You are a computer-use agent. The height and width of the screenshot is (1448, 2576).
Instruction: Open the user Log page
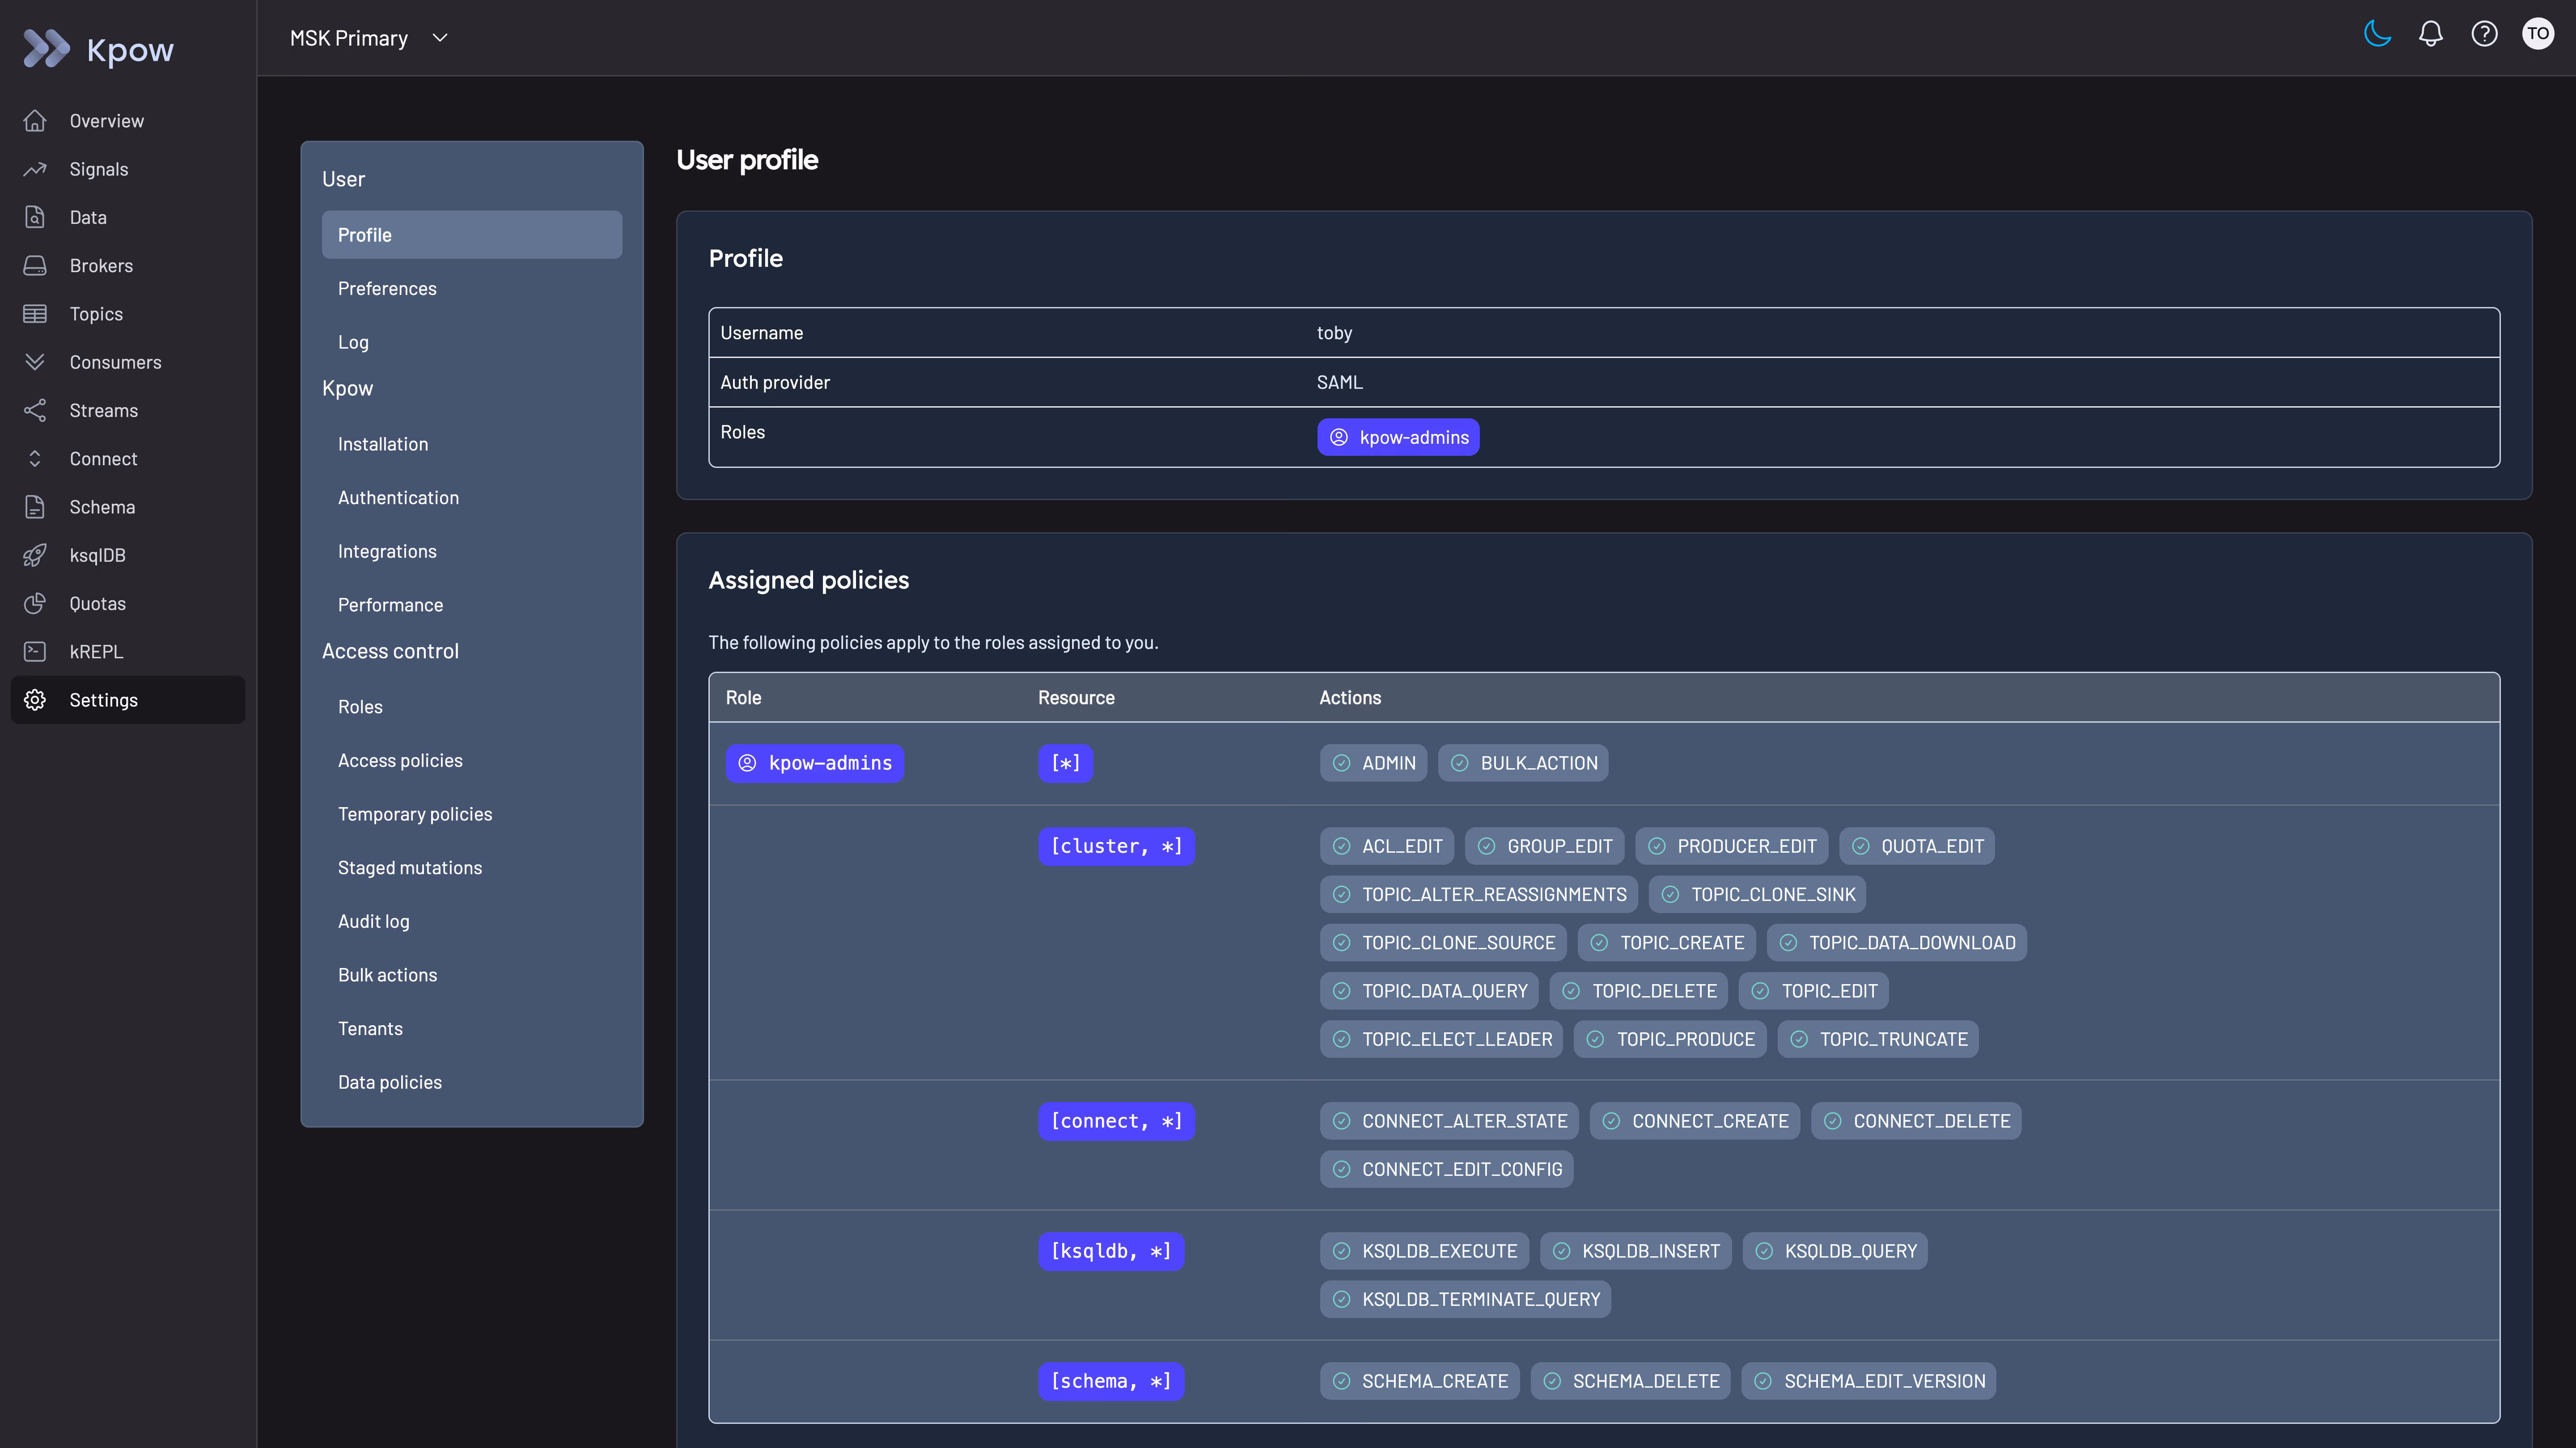(x=353, y=343)
